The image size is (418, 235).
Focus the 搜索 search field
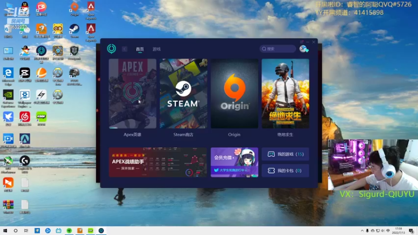coord(278,49)
